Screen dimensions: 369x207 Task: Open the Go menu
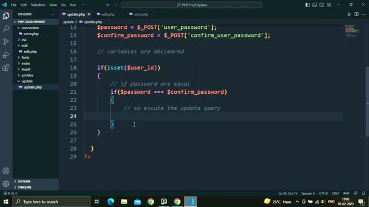(63, 5)
